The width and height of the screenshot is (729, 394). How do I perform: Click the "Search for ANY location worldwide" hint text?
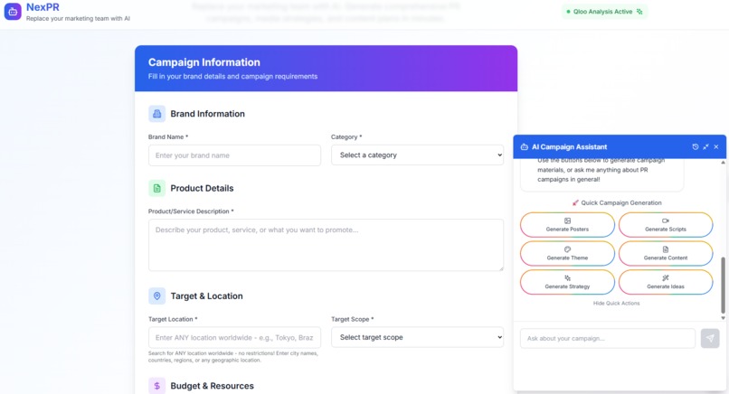(x=233, y=356)
